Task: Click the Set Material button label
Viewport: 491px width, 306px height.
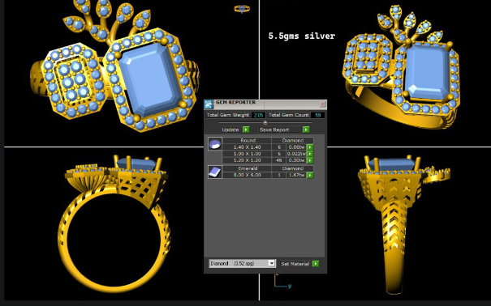Action: 295,264
